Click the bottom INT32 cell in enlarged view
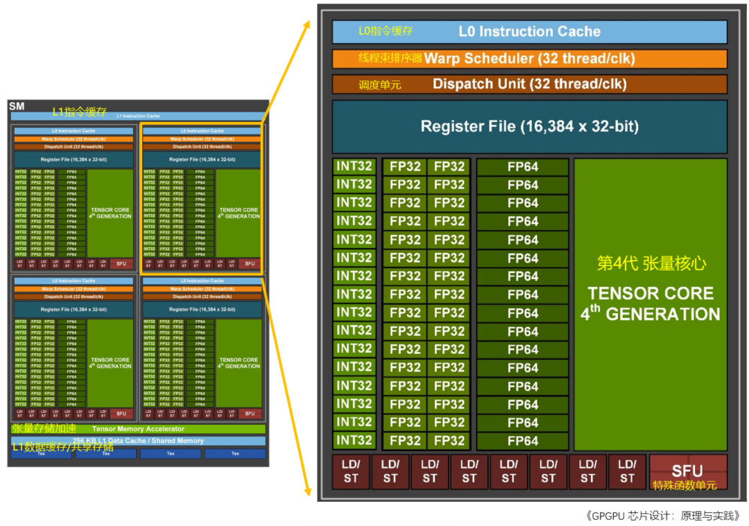749x526 pixels. tap(354, 440)
